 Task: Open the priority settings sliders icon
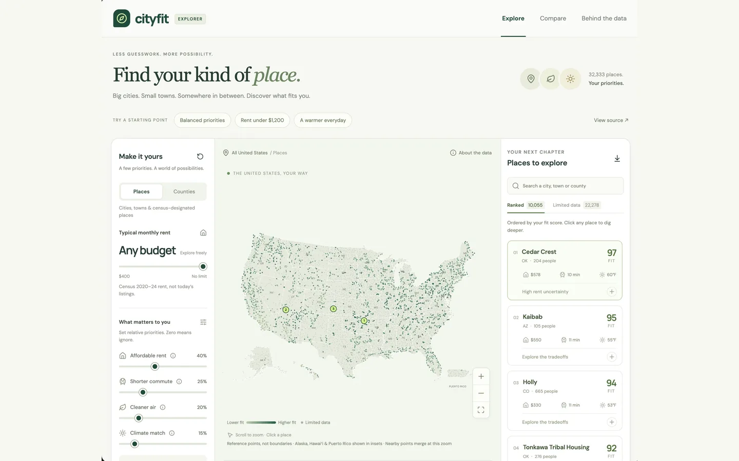(203, 322)
